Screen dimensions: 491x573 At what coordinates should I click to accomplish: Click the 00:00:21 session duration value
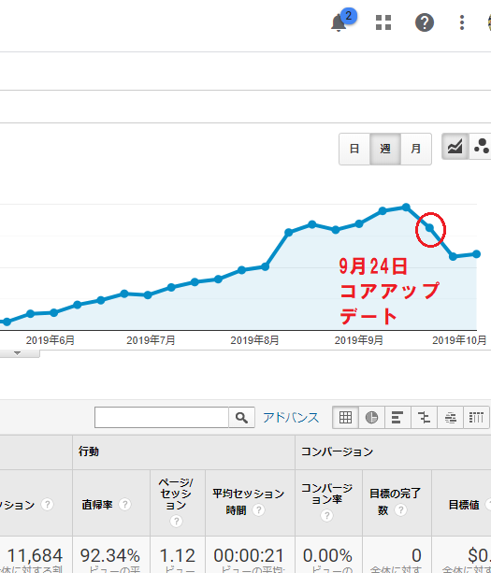pyautogui.click(x=249, y=555)
